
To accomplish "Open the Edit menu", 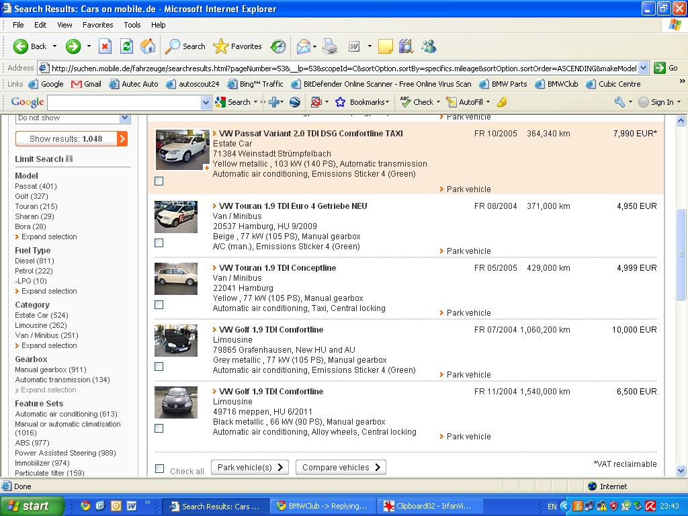I will tap(40, 25).
